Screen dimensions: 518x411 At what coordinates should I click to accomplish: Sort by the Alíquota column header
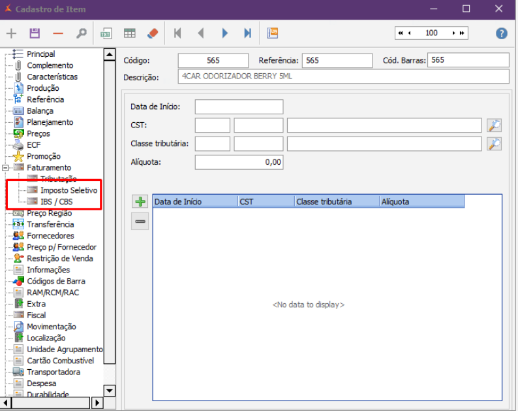click(x=422, y=201)
